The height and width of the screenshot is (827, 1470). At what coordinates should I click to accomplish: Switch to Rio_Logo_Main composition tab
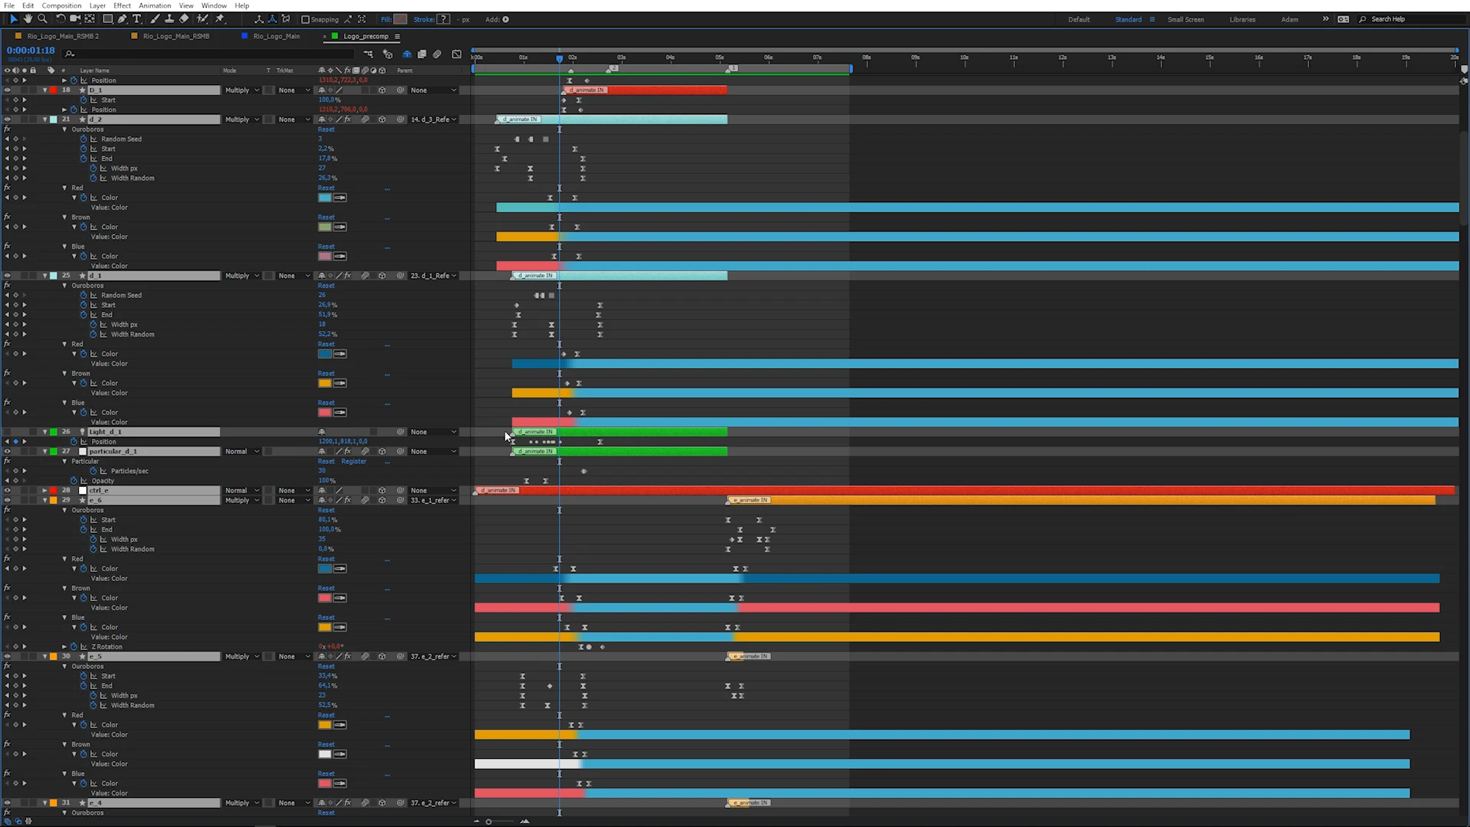pos(276,36)
